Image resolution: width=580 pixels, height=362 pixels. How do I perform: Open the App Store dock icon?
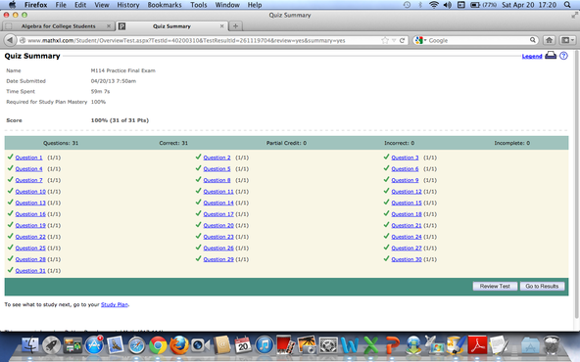[x=94, y=345]
